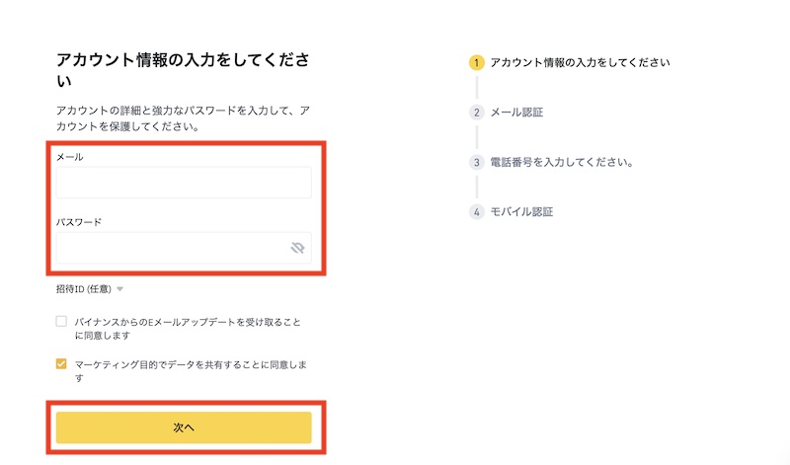This screenshot has height=465, width=790.
Task: Focus the パスワード input field
Action: pos(184,248)
